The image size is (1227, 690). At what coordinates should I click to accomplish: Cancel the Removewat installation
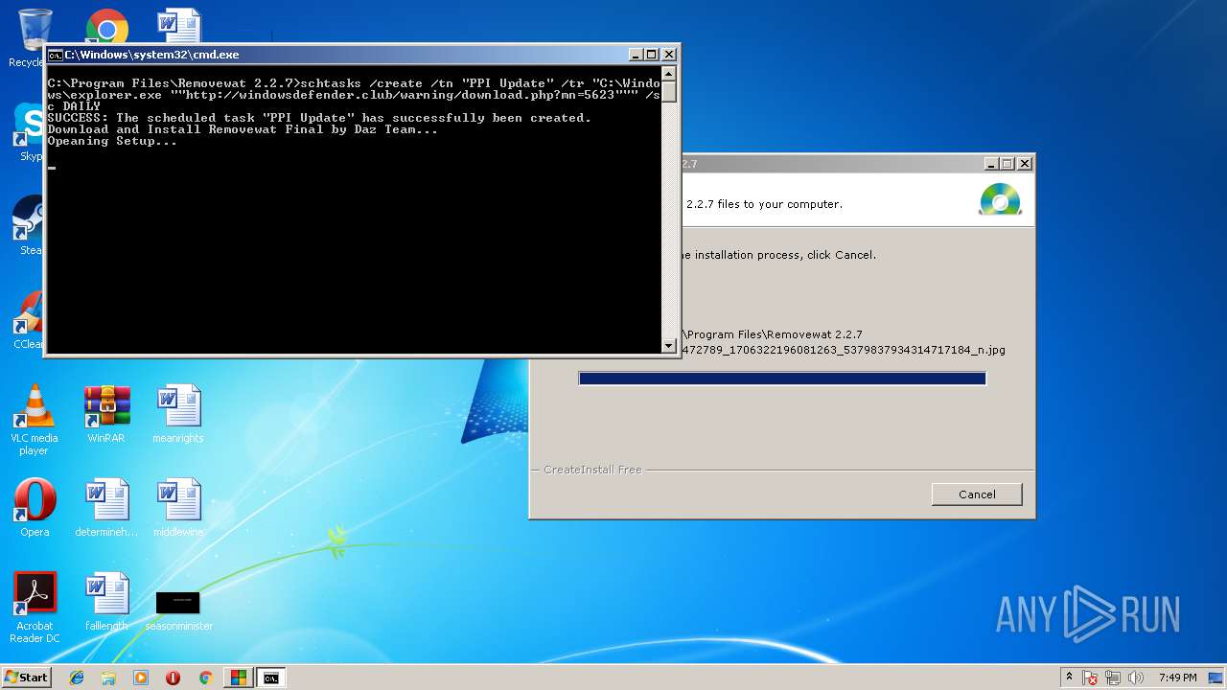pos(977,494)
